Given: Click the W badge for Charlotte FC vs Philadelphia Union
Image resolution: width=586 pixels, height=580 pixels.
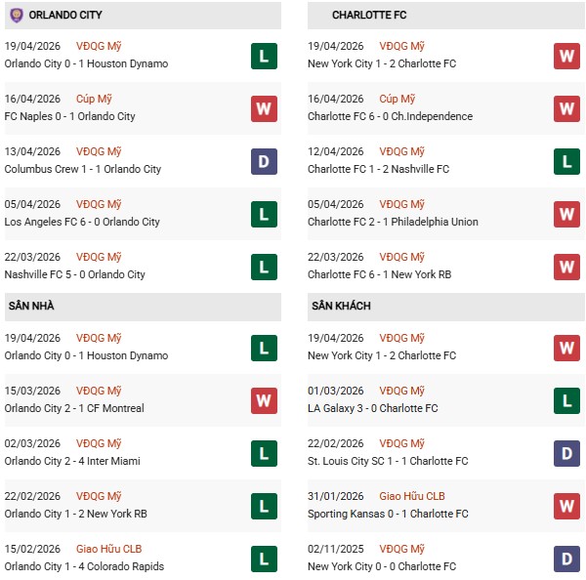Looking at the screenshot, I should (x=566, y=214).
